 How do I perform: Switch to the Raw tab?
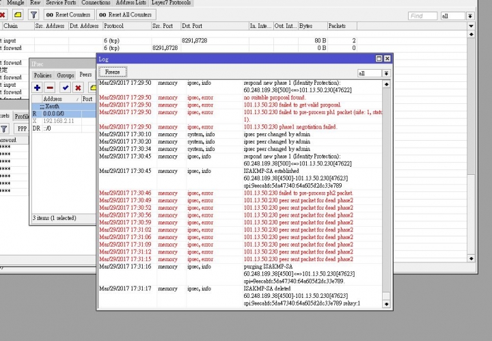point(35,3)
